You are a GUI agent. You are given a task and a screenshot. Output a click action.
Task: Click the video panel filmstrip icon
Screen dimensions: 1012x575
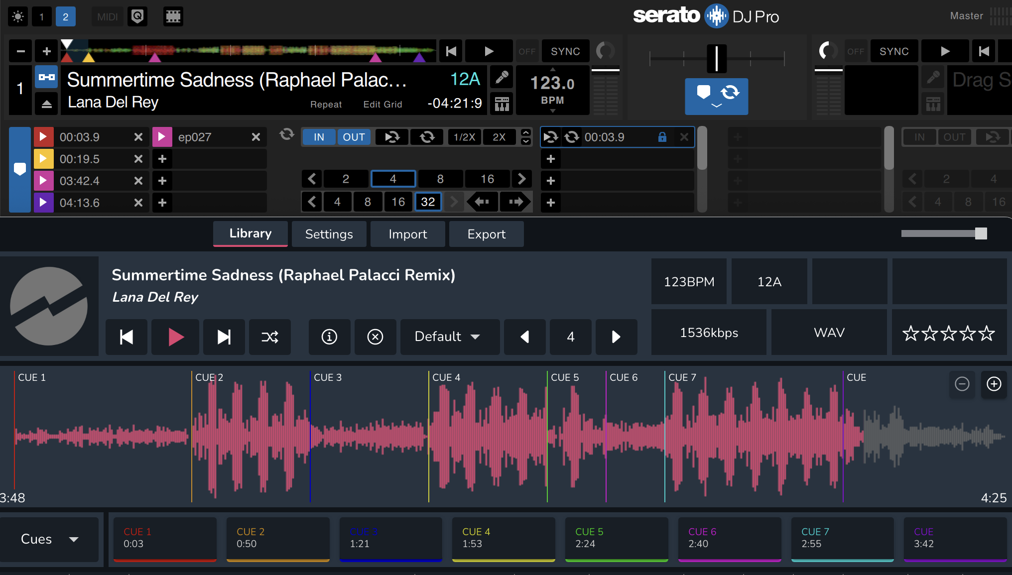[x=173, y=16]
